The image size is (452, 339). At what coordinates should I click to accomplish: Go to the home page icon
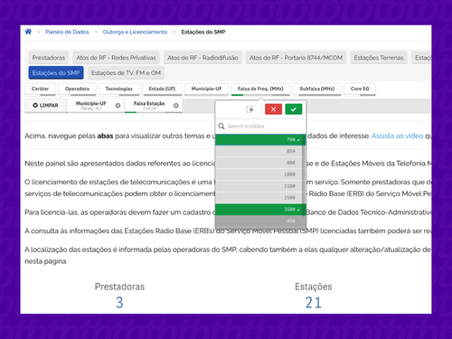[x=28, y=32]
